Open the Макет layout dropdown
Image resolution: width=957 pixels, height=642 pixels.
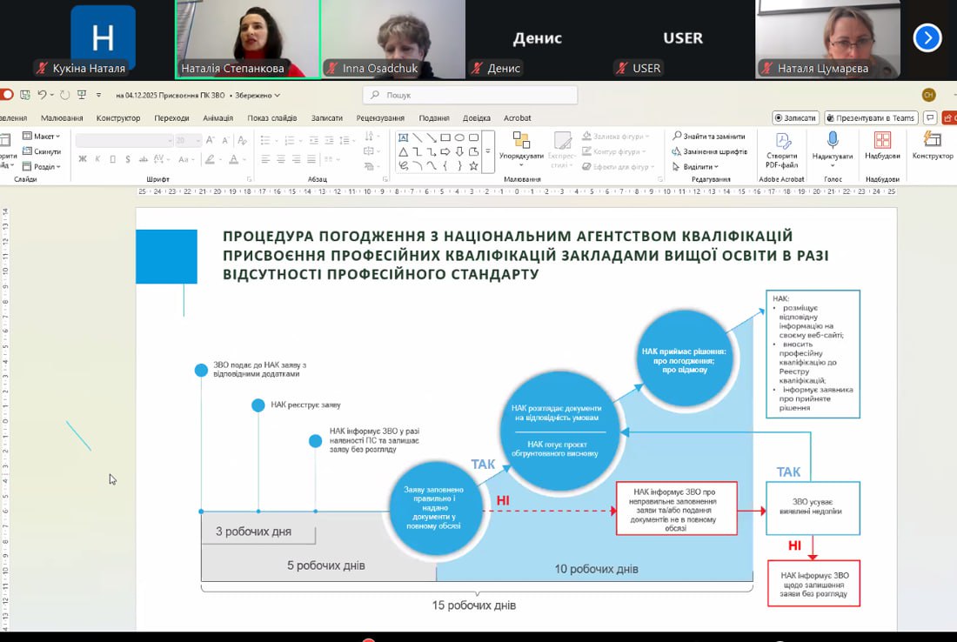point(42,136)
